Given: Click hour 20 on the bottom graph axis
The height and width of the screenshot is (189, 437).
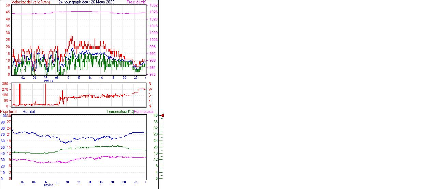Looking at the screenshot, I should point(124,182).
